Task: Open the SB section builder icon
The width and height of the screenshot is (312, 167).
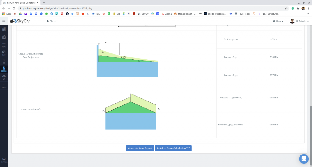Action: coord(4,61)
